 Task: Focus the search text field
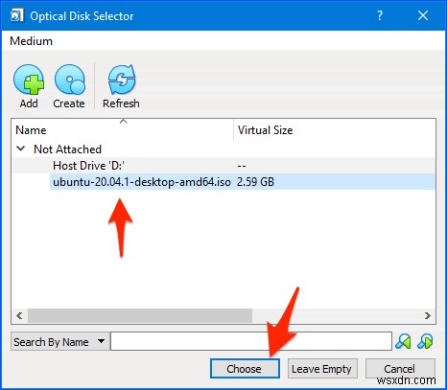click(x=251, y=341)
